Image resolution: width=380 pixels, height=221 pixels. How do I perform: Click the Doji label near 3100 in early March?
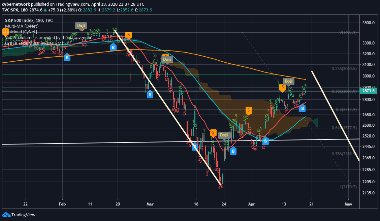[167, 59]
